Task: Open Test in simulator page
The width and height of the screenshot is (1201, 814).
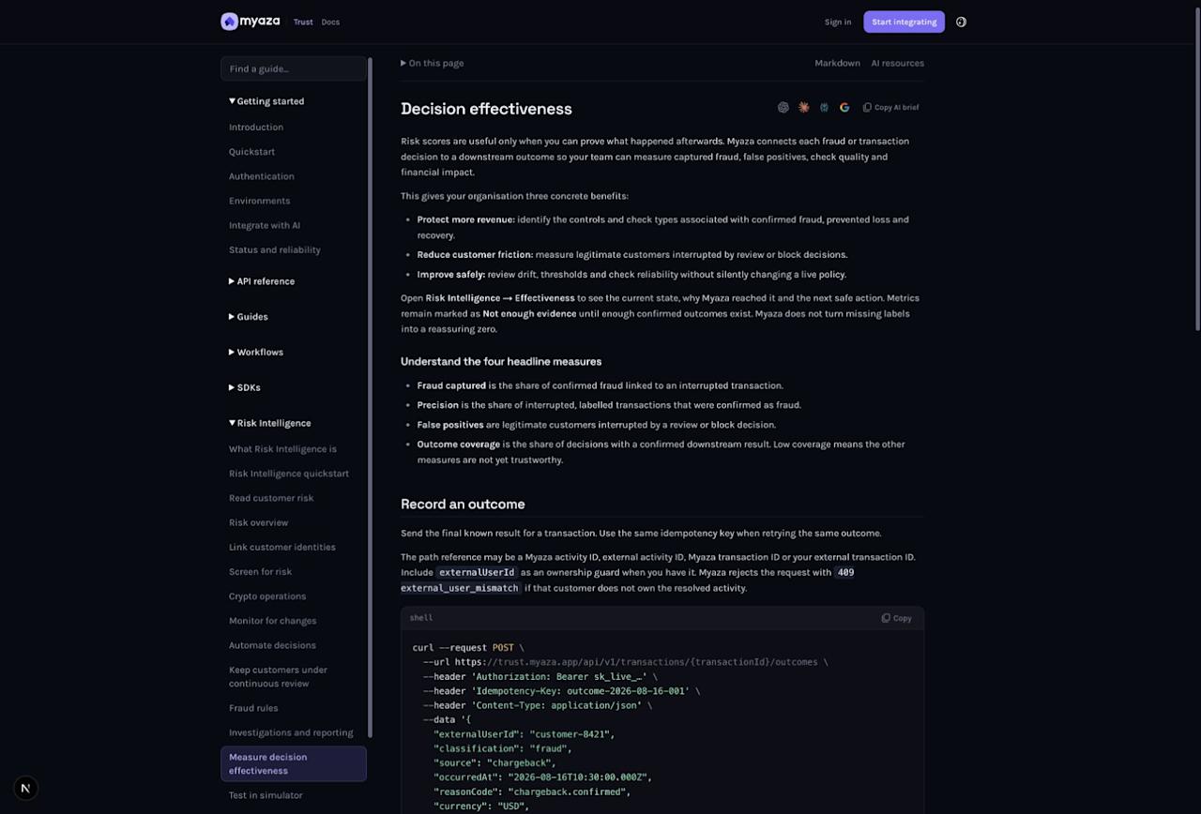Action: 266,795
